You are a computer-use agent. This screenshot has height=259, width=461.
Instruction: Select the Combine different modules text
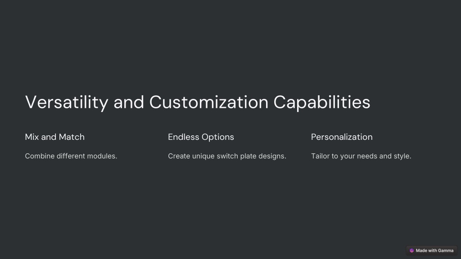click(71, 156)
